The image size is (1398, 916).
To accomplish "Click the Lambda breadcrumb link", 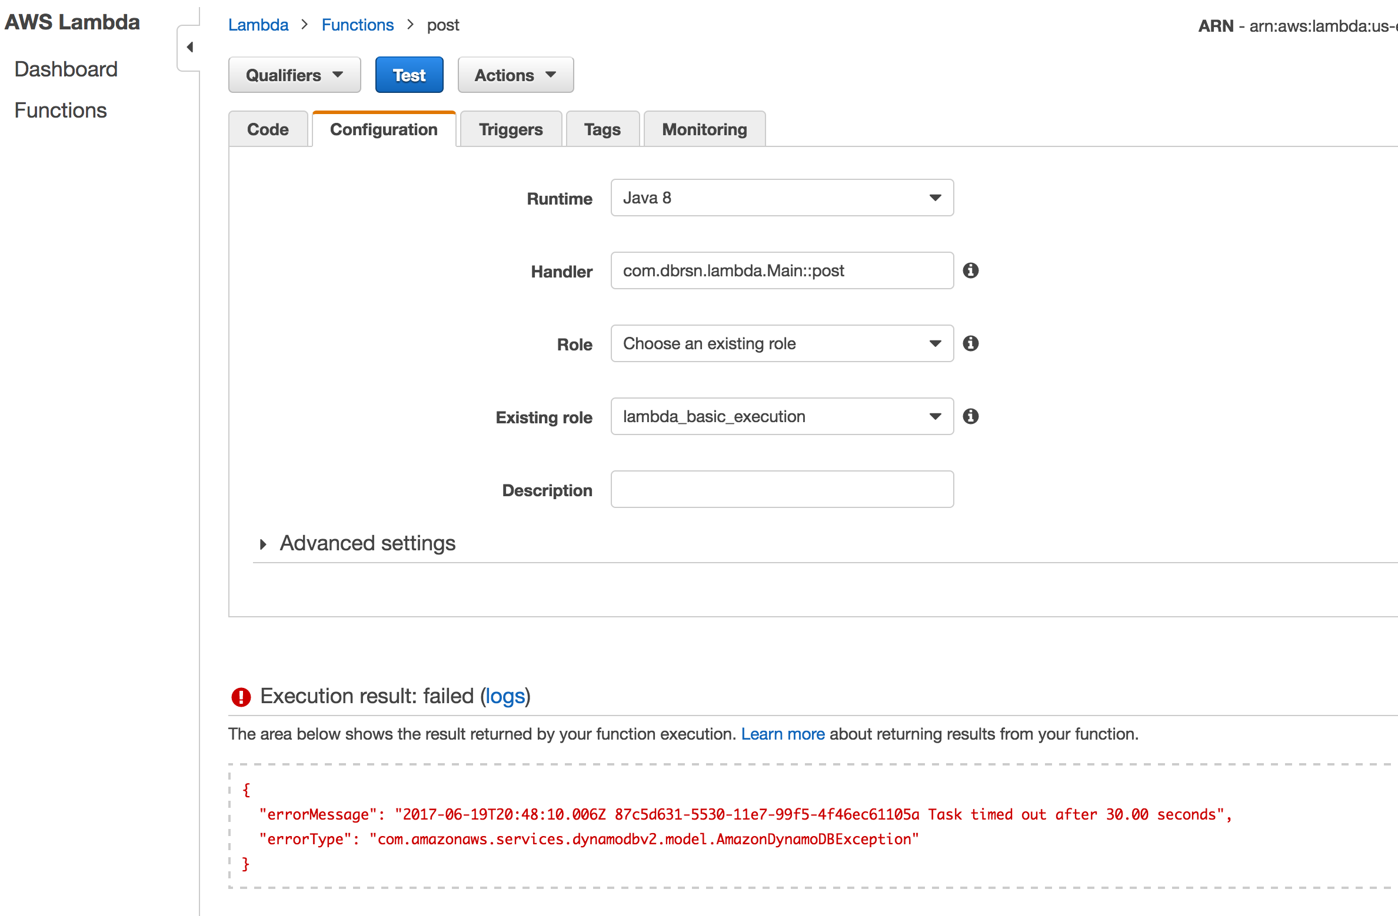I will click(x=258, y=25).
